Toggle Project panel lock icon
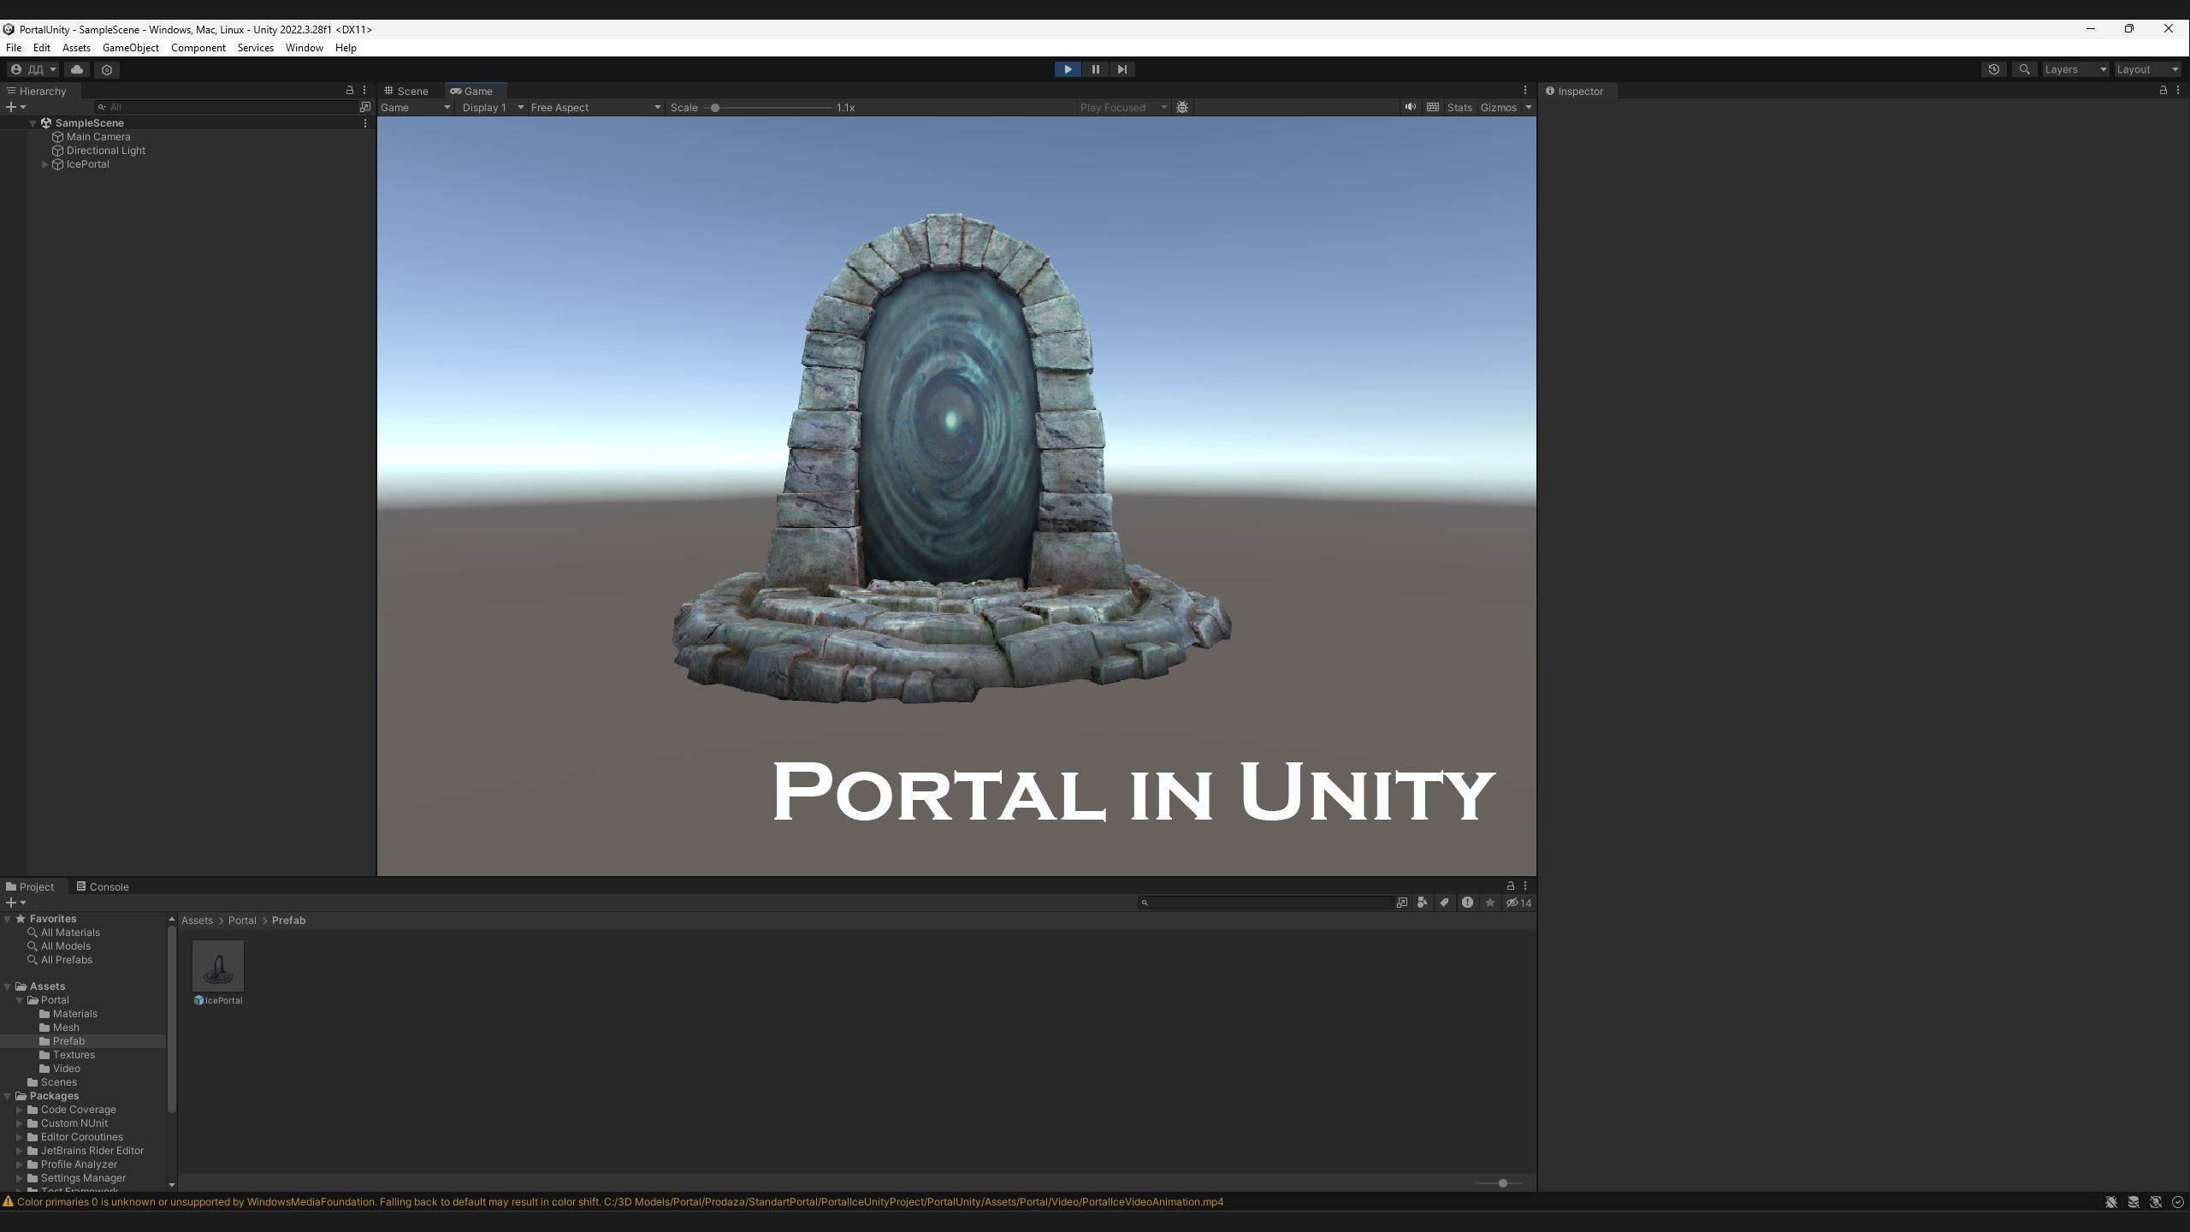The height and width of the screenshot is (1232, 2190). (x=1510, y=885)
